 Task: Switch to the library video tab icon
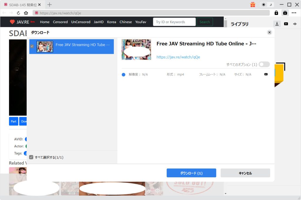coord(286,24)
